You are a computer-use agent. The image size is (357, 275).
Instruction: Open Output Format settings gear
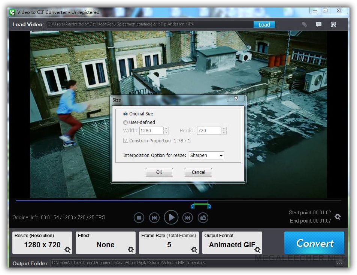pos(257,250)
